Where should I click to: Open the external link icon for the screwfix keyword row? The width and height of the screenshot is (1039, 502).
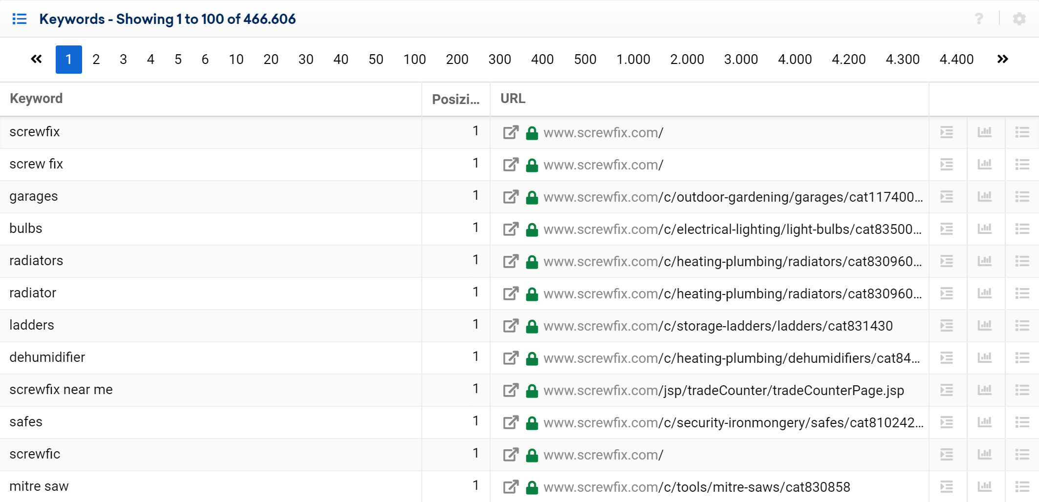coord(511,132)
